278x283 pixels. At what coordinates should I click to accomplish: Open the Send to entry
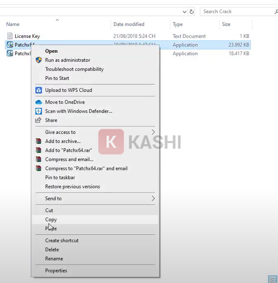53,199
